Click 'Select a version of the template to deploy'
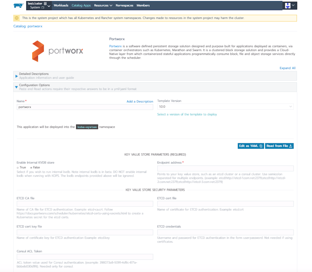This screenshot has height=272, width=312. coord(187,115)
